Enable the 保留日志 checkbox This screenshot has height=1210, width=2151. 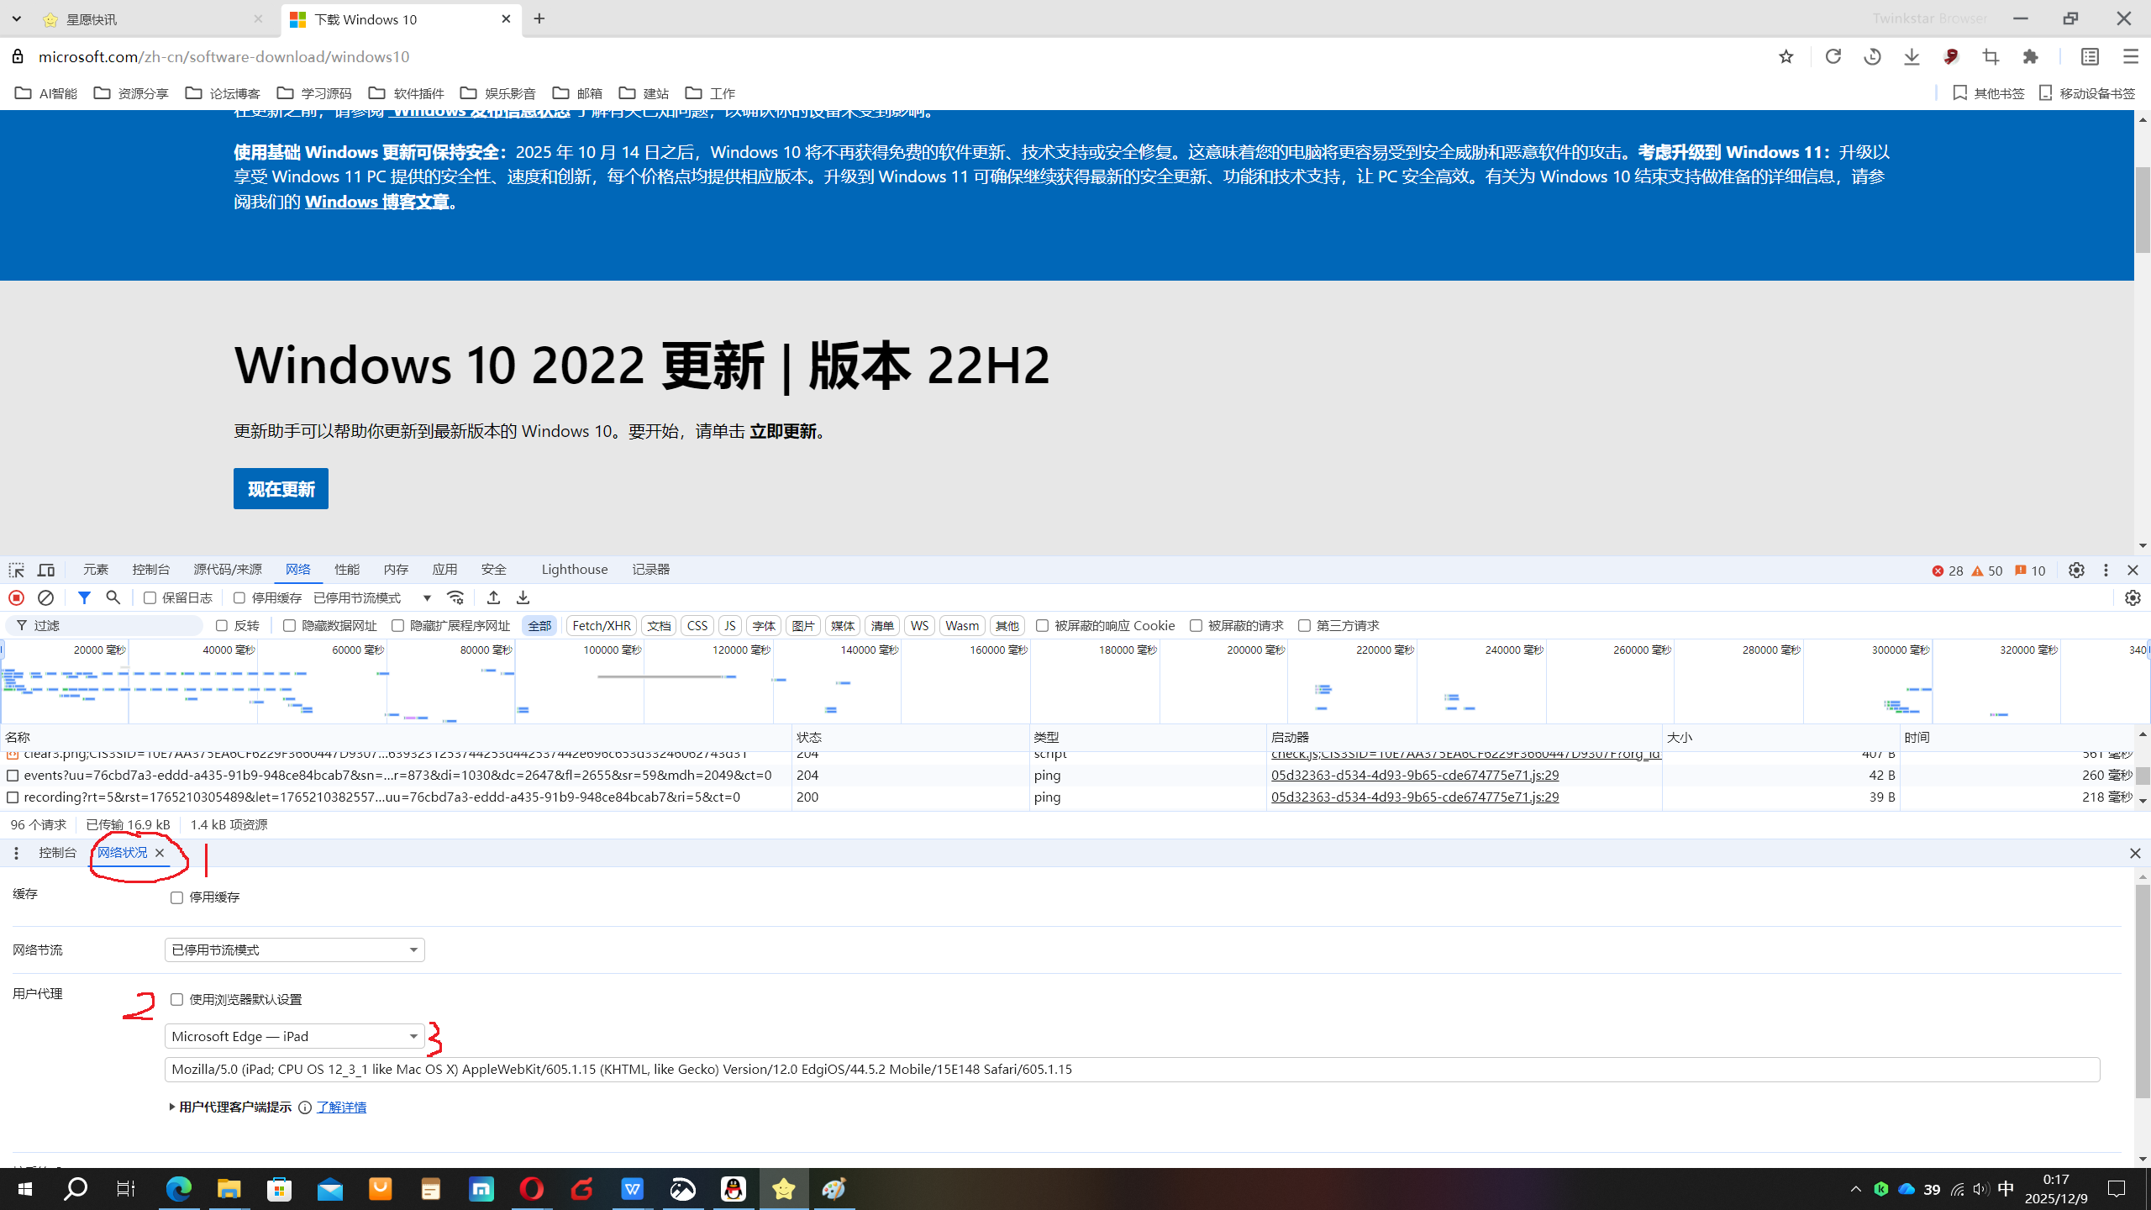point(150,597)
